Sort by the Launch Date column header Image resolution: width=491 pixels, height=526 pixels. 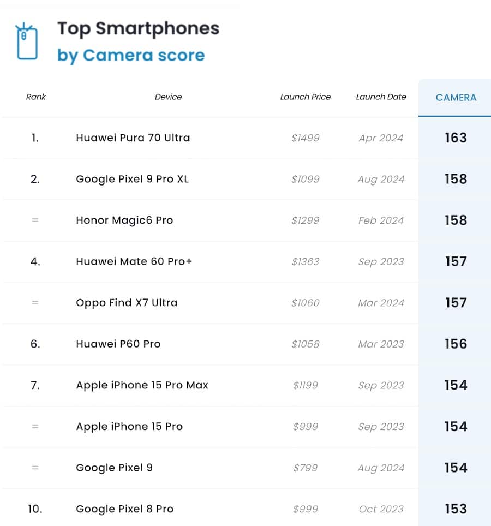coord(381,97)
